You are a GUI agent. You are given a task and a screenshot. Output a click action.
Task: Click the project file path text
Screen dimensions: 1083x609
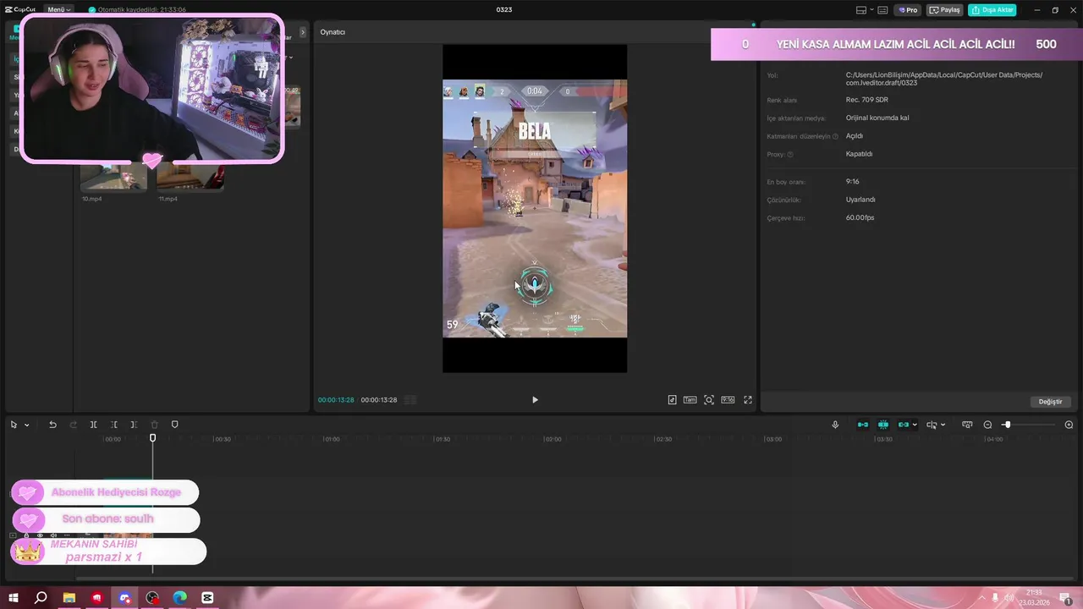tap(944, 79)
